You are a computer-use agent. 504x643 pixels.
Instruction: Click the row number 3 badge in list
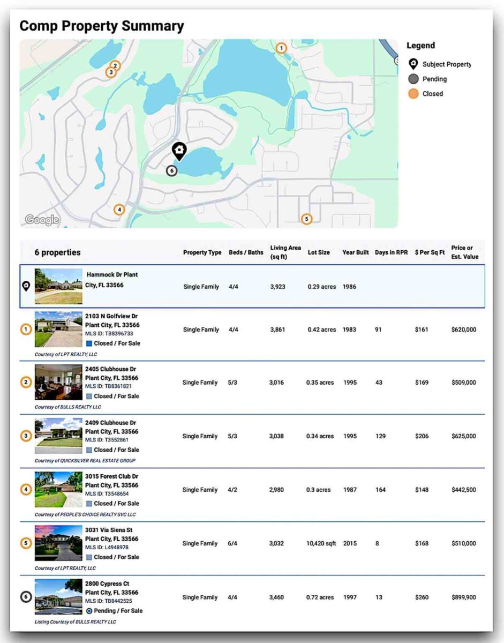click(x=26, y=436)
